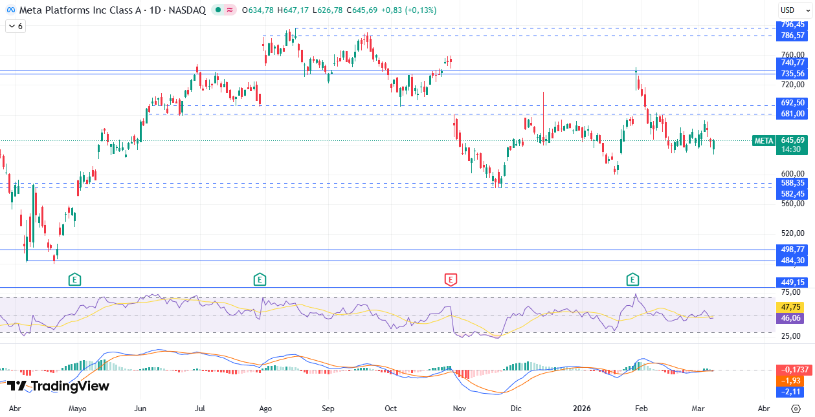Click the pink delayed data indicator icon

click(230, 10)
